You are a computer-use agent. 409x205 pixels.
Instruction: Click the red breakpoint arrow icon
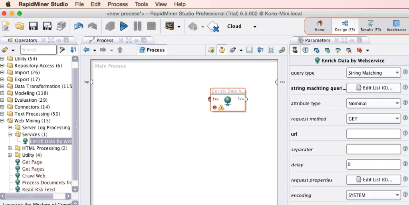tap(360, 50)
